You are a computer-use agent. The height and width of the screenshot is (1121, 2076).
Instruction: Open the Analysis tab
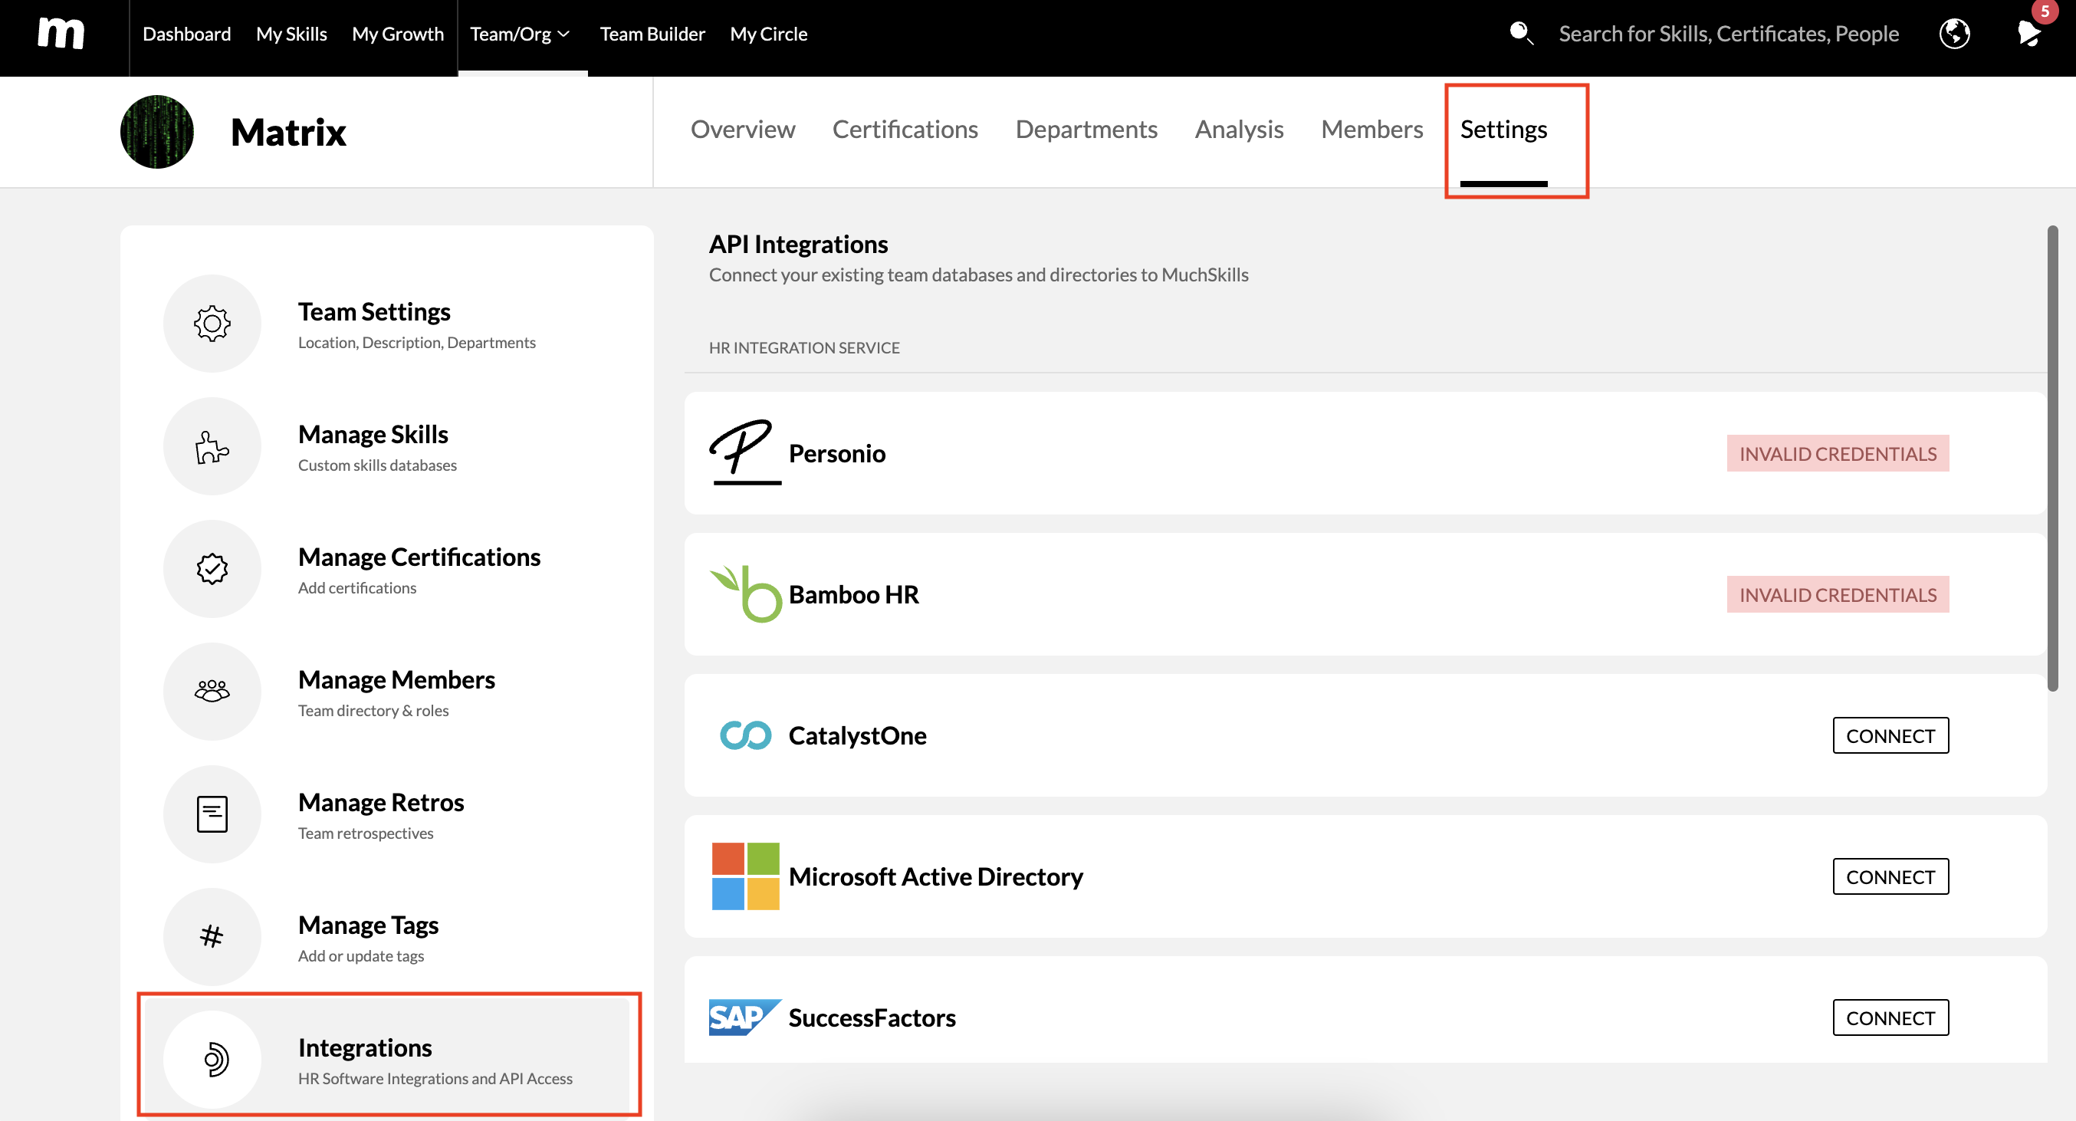[1239, 130]
